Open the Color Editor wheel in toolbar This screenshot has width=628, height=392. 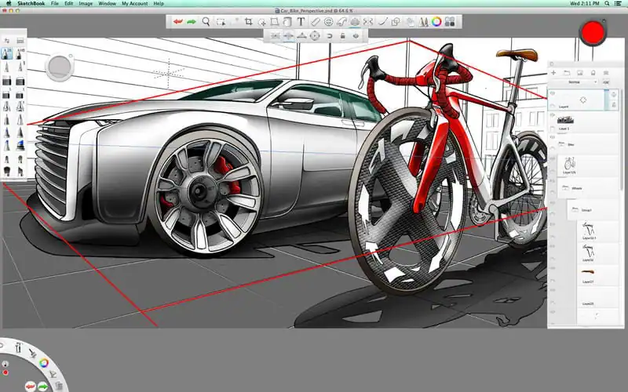(x=436, y=22)
